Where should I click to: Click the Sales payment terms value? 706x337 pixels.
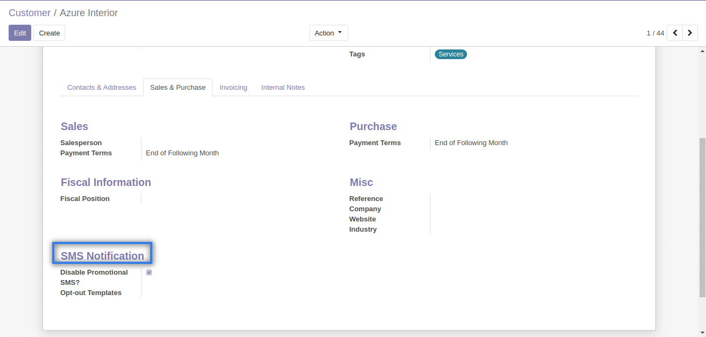click(x=182, y=153)
